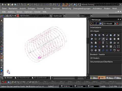Click the horizontal scrollbar left arrow
The height and width of the screenshot is (91, 122).
[52, 78]
